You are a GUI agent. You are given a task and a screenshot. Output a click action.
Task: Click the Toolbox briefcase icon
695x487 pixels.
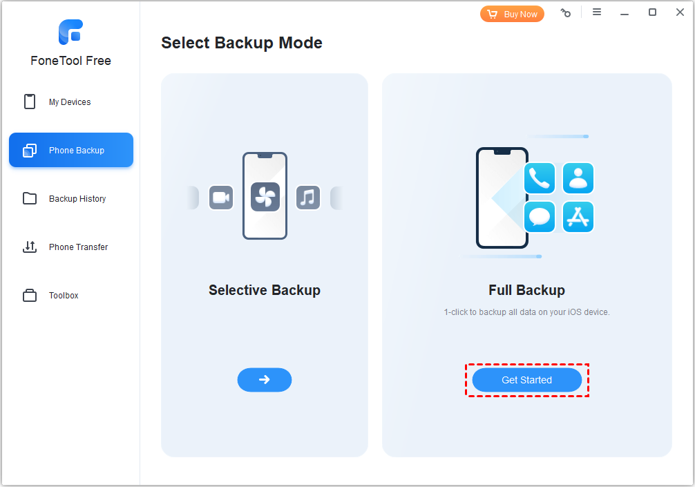30,296
